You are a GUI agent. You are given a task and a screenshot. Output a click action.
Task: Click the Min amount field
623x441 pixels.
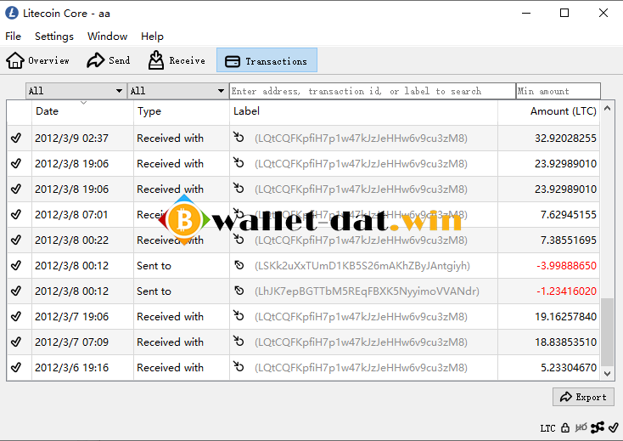coord(558,91)
